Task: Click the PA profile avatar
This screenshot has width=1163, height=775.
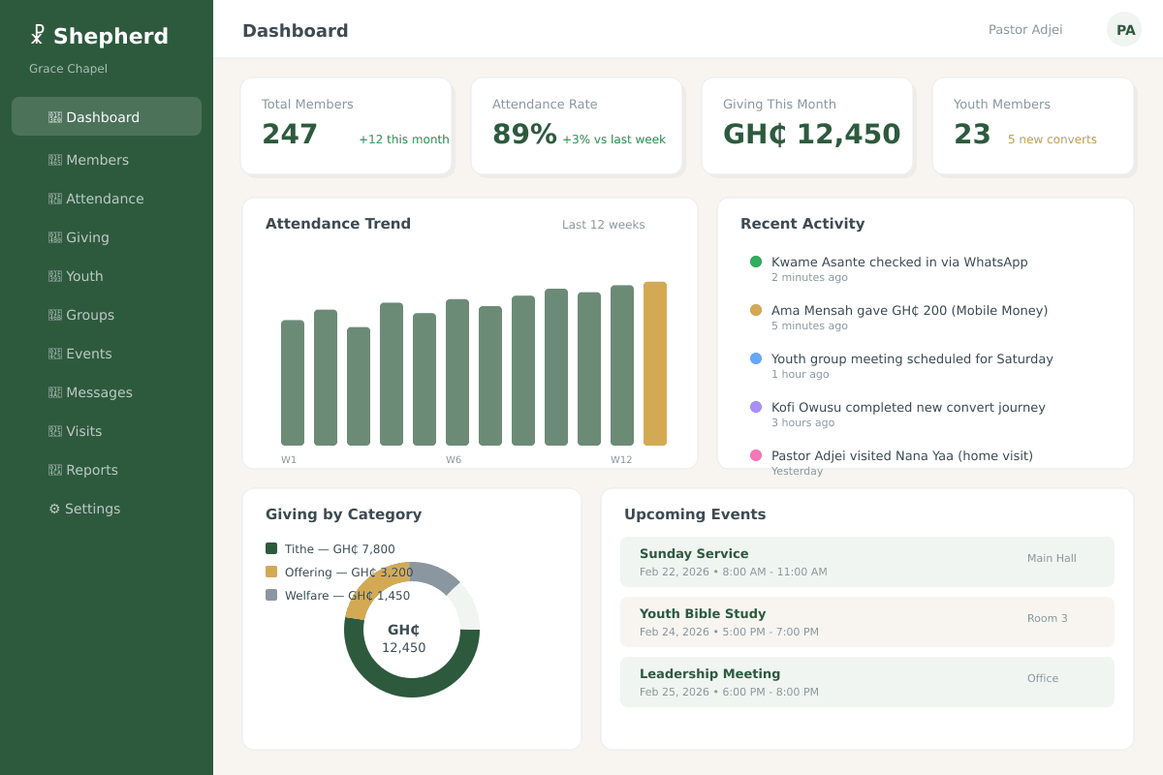Action: pyautogui.click(x=1123, y=29)
